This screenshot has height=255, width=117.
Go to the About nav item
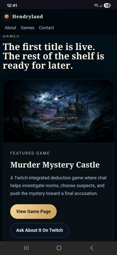coord(10,28)
